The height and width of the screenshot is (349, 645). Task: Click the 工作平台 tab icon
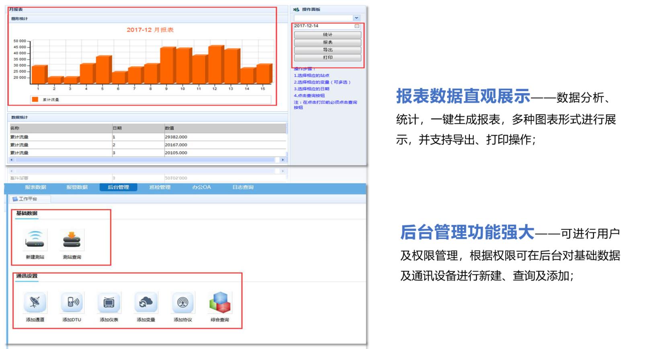[15, 199]
